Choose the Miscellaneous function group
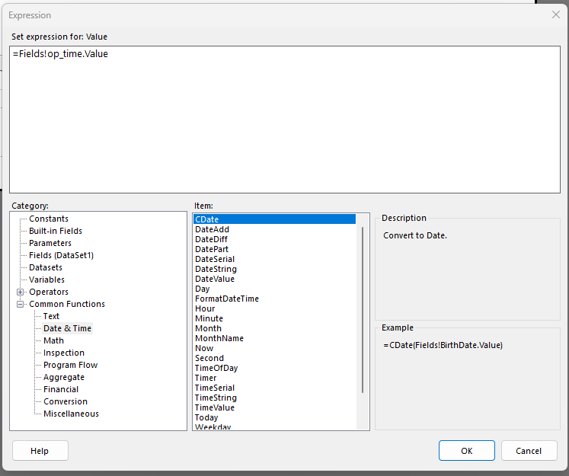The height and width of the screenshot is (476, 569). pyautogui.click(x=71, y=414)
